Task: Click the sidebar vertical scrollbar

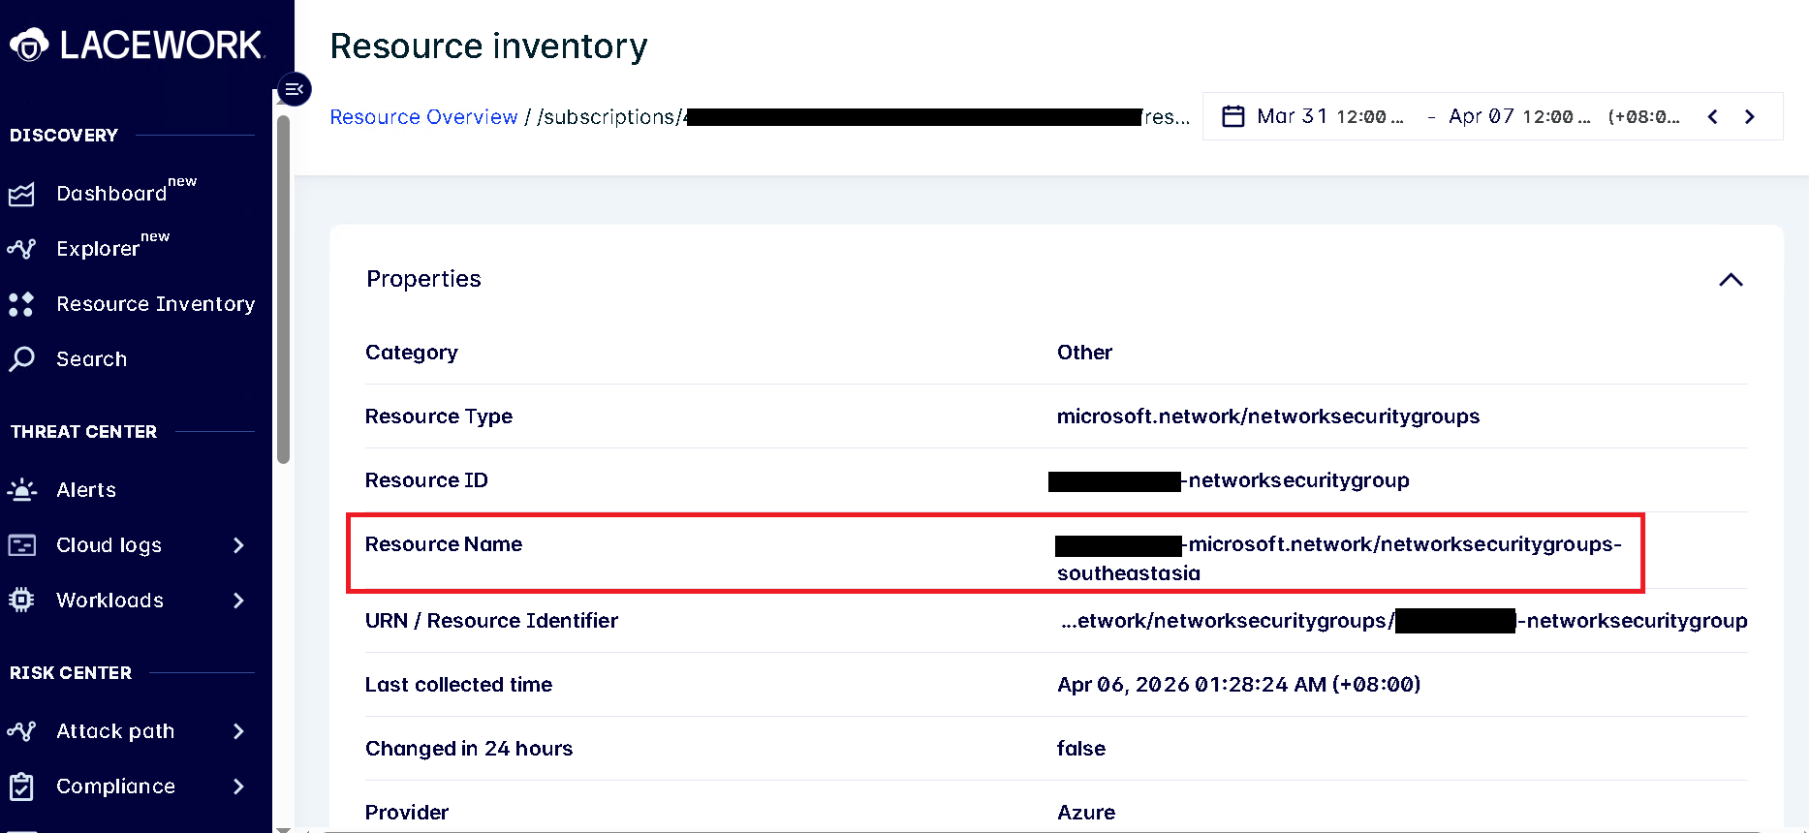Action: coord(283,290)
